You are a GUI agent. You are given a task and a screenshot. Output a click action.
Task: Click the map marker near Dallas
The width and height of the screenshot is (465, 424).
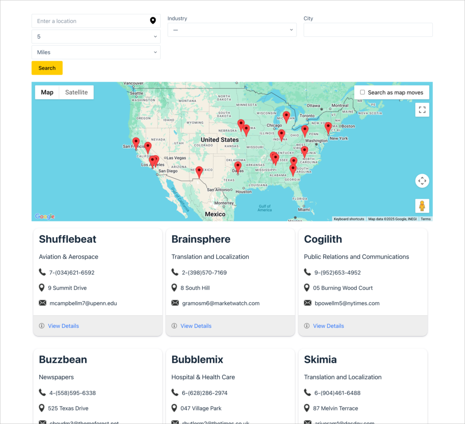tap(237, 168)
